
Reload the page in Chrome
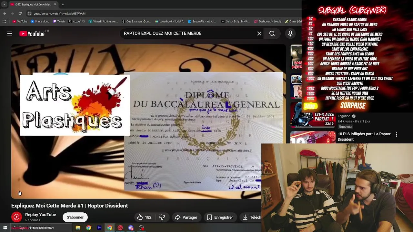pyautogui.click(x=20, y=14)
